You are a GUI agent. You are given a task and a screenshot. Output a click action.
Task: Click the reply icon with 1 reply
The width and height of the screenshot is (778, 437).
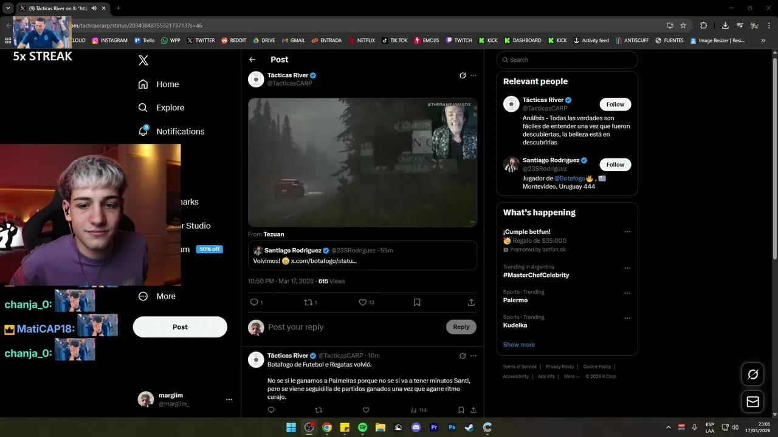coord(256,302)
